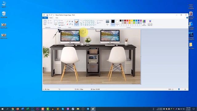The image size is (197, 111).
Task: Click the zoom in plus button
Action: (x=185, y=89)
